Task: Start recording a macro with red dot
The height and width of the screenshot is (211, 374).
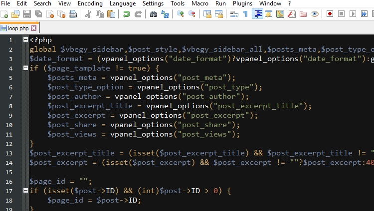Action: (330, 14)
